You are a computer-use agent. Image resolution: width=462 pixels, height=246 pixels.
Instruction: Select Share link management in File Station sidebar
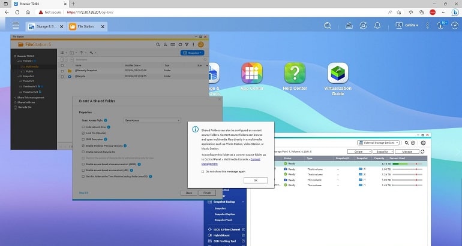31,98
